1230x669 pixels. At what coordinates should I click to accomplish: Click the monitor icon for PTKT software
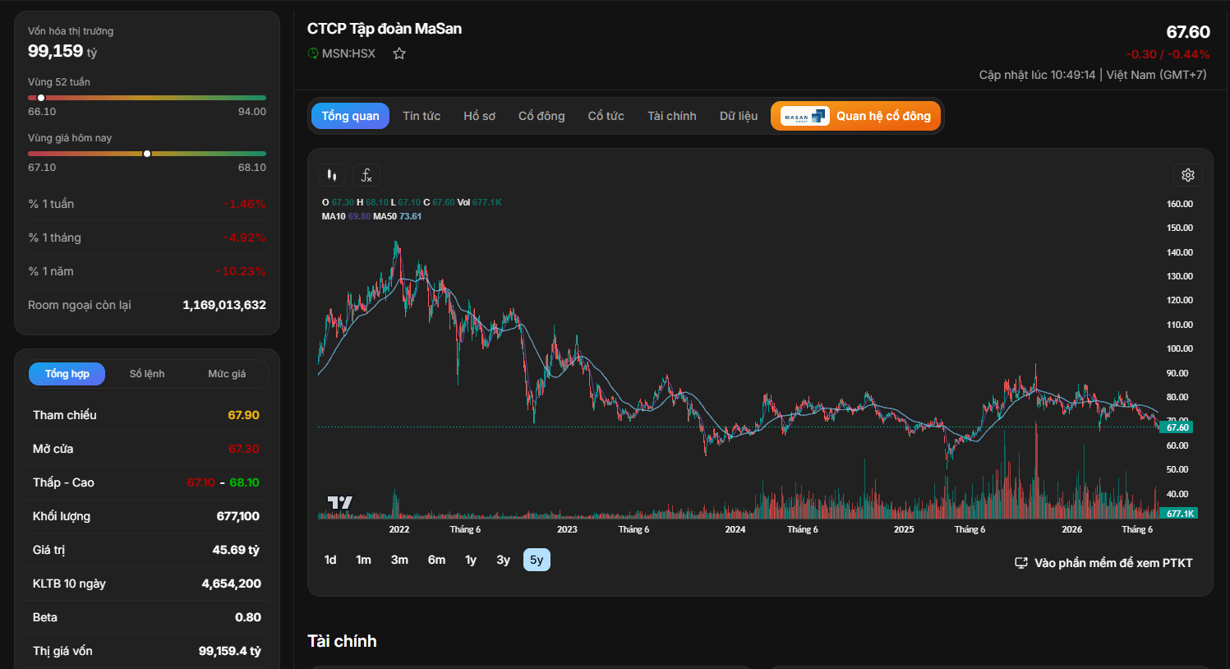1021,563
